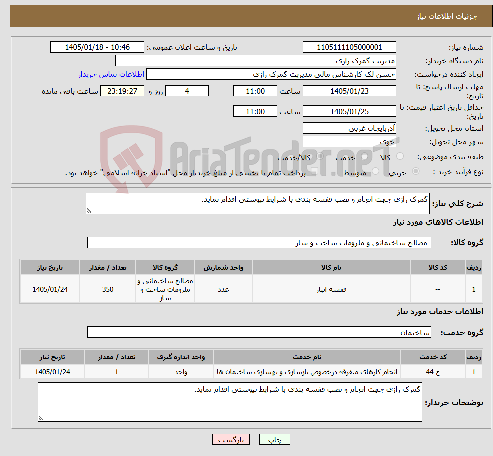Click service name انجام کارهای متفرقه cell
The width and height of the screenshot is (493, 456).
[307, 372]
